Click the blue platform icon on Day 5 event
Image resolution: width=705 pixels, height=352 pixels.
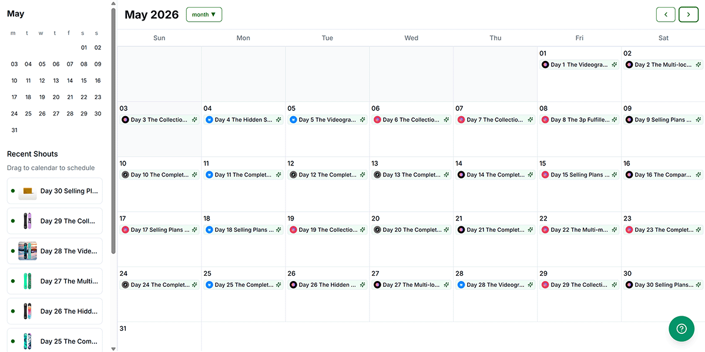click(x=293, y=120)
